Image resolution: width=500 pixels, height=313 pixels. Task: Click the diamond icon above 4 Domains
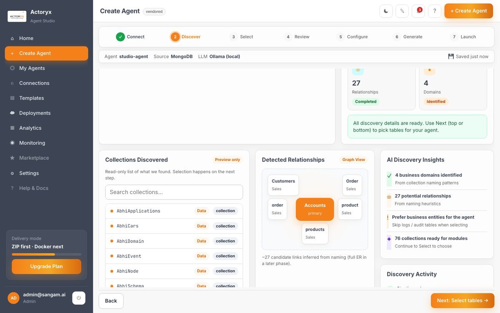(x=430, y=70)
